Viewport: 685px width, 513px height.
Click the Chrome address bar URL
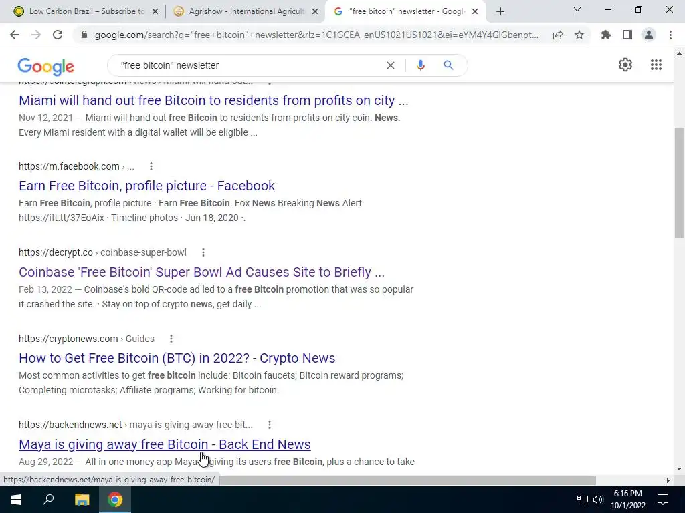tap(316, 35)
